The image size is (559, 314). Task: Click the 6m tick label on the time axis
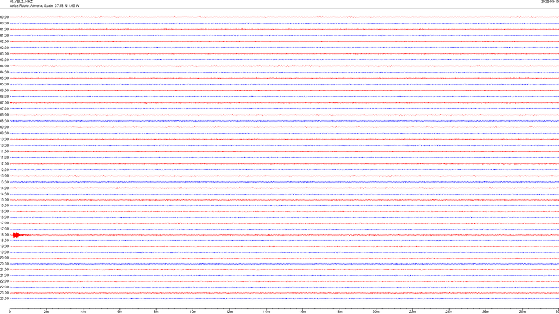click(120, 312)
